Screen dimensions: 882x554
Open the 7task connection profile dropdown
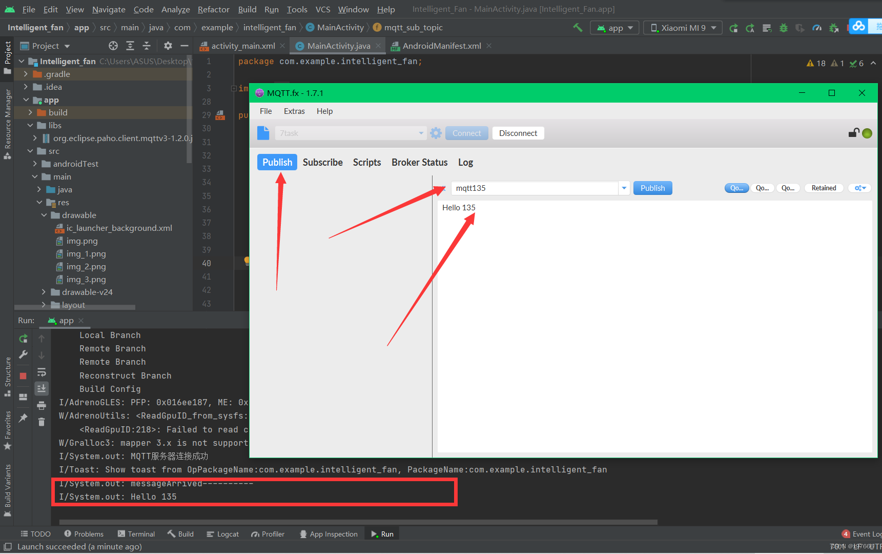(421, 133)
